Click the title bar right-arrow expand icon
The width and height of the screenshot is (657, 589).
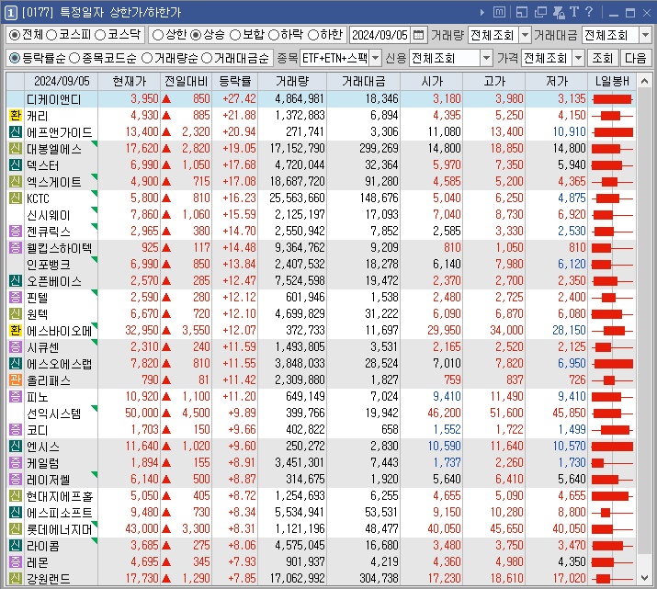[481, 13]
